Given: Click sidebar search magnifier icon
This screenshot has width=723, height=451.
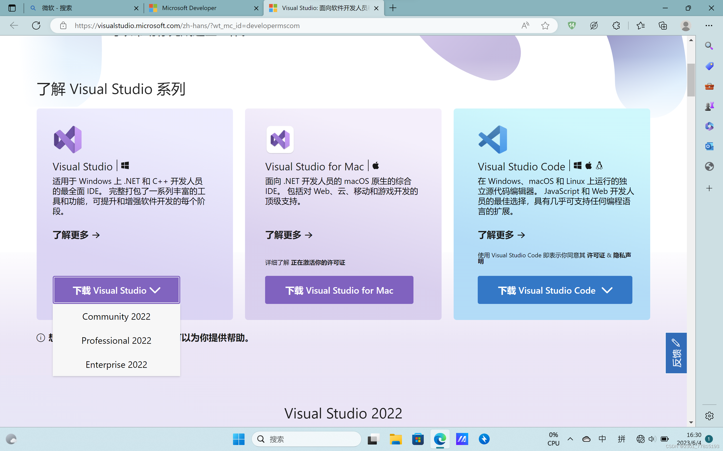Looking at the screenshot, I should click(x=709, y=46).
